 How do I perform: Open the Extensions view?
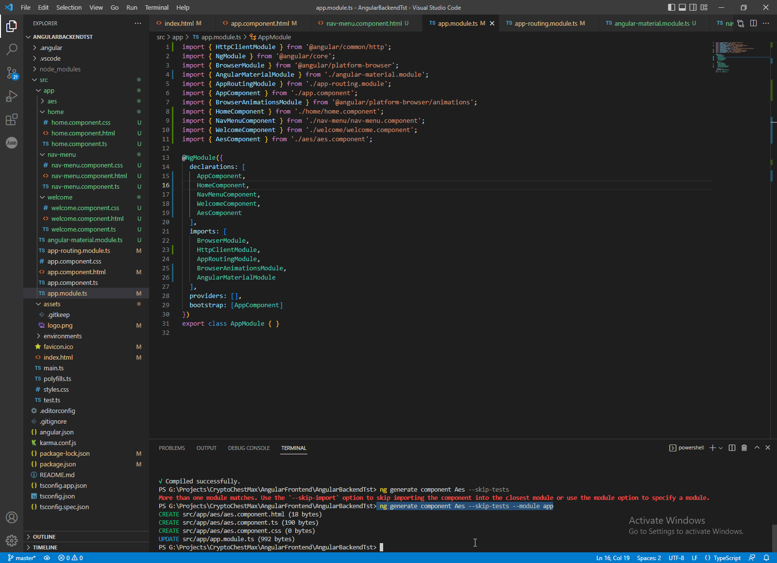12,119
